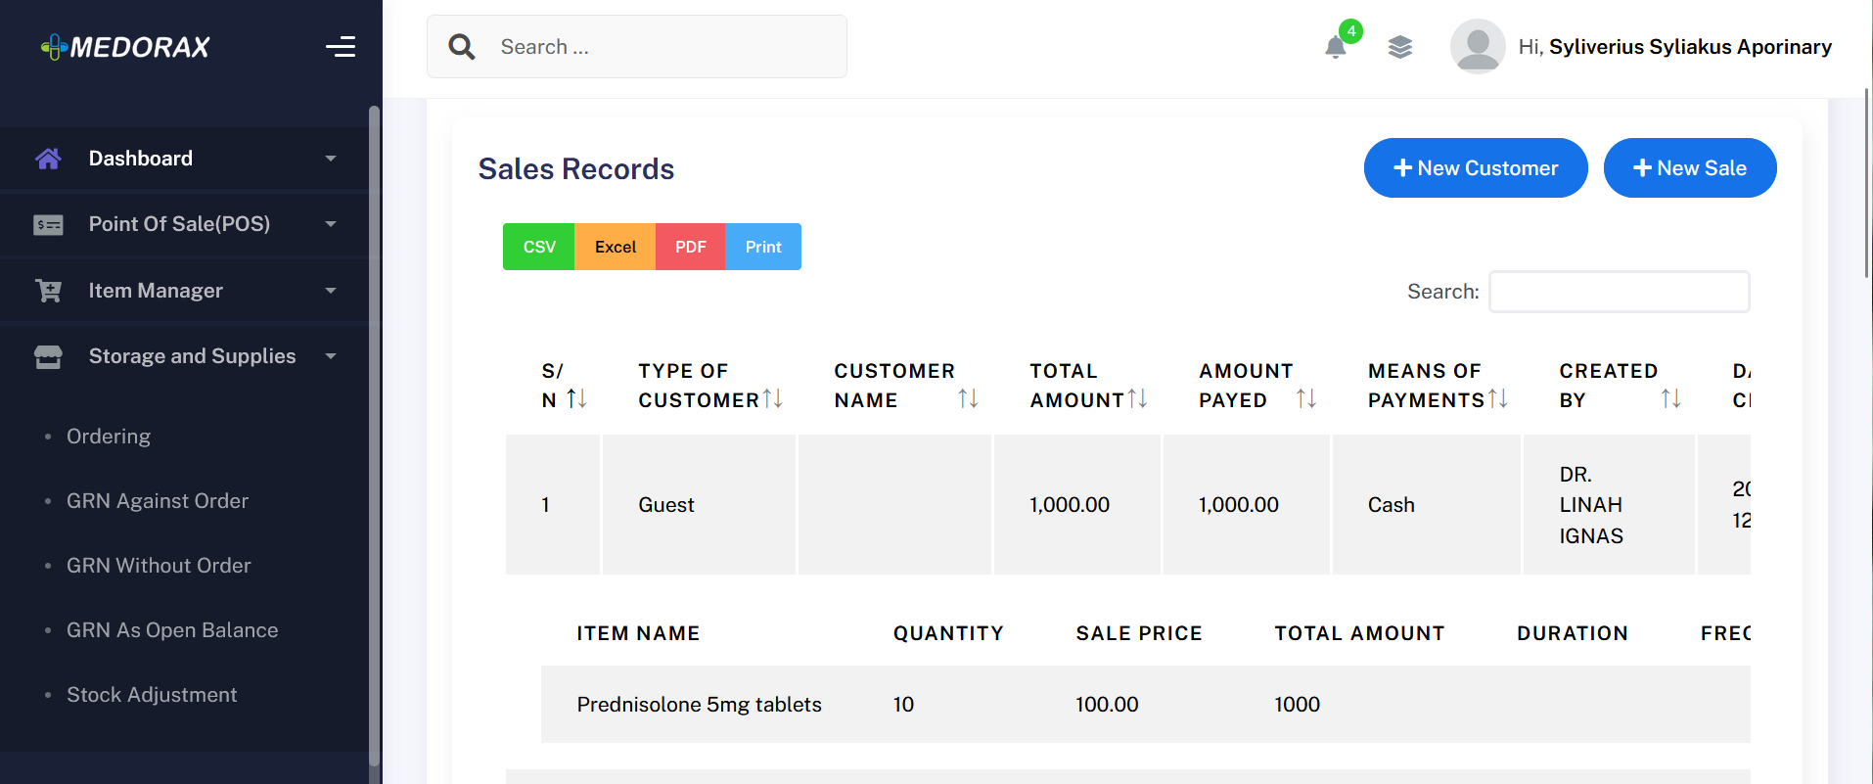Image resolution: width=1873 pixels, height=784 pixels.
Task: Click the MEDORAX logo
Action: [125, 47]
